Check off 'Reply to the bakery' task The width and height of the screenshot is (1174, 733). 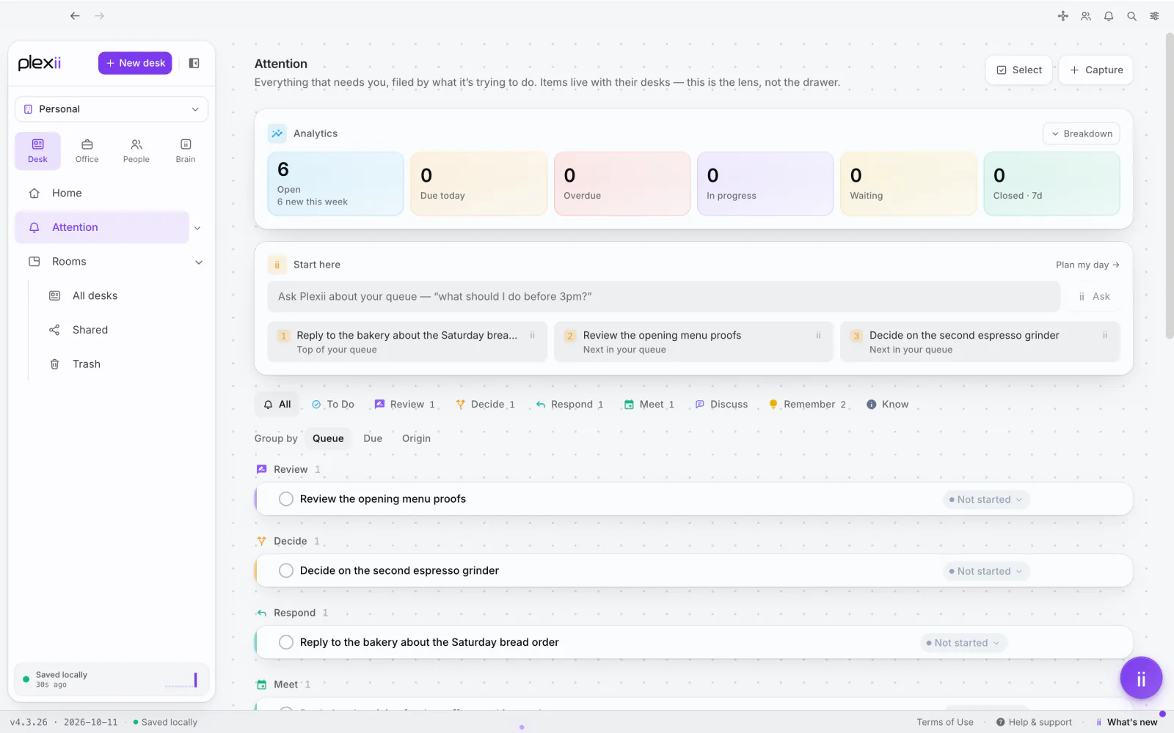[286, 643]
